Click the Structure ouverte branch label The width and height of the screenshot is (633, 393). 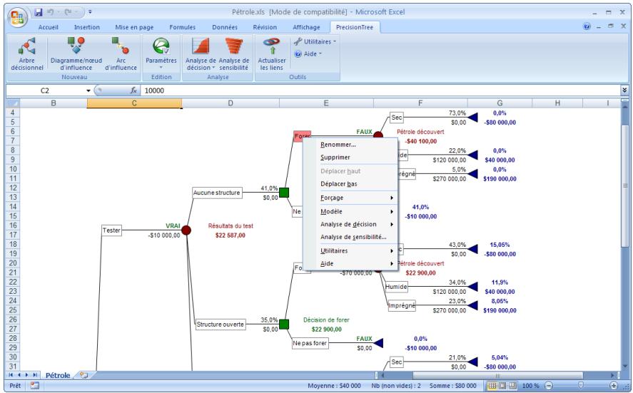(221, 325)
